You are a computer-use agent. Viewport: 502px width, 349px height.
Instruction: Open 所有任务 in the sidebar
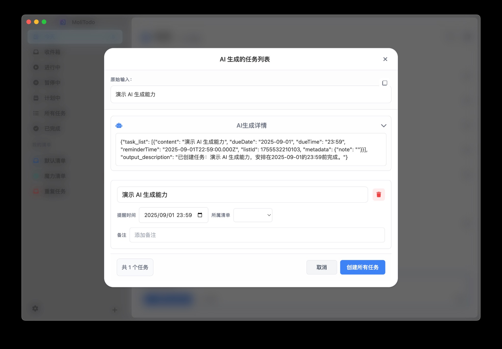click(x=75, y=113)
